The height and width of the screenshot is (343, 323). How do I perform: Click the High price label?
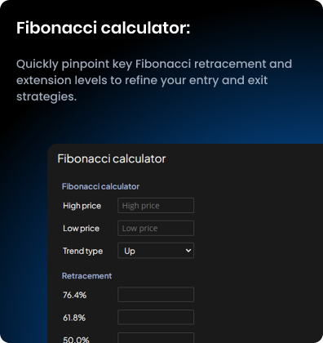[82, 206]
